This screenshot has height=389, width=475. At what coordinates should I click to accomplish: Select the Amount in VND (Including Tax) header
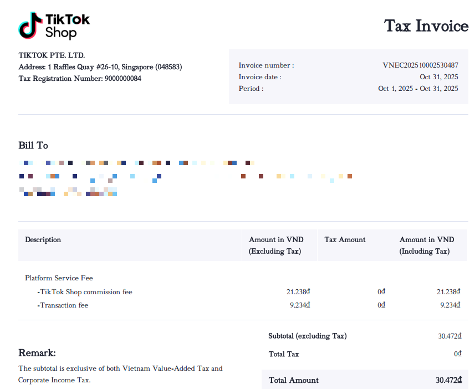tap(426, 245)
